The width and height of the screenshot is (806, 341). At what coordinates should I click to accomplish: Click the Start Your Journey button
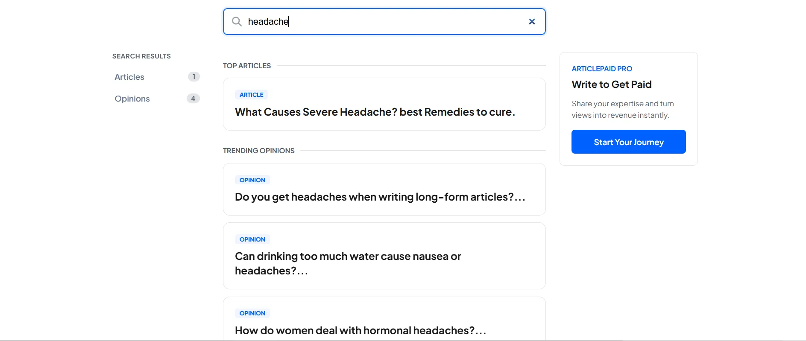628,141
